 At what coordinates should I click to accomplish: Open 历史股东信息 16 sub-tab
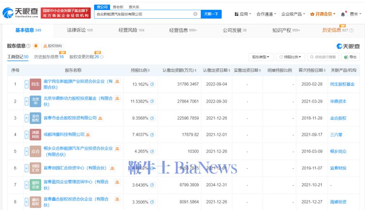click(x=49, y=57)
